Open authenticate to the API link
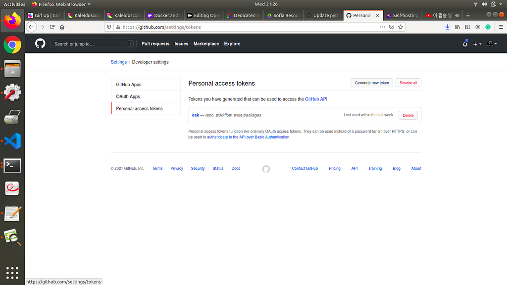The height and width of the screenshot is (285, 507). point(249,137)
